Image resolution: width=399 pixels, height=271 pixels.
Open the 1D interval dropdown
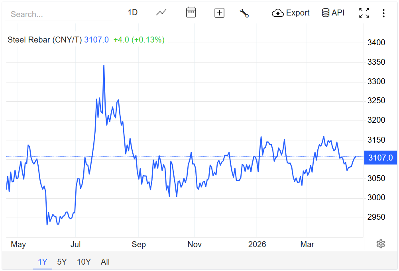click(x=132, y=13)
